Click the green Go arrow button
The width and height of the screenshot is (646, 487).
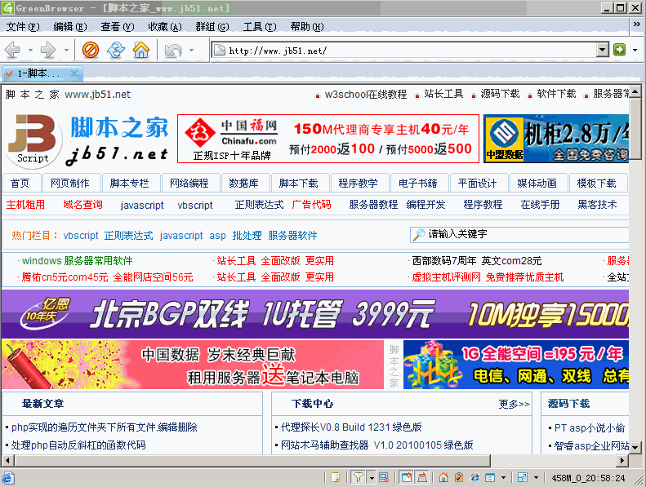(619, 50)
